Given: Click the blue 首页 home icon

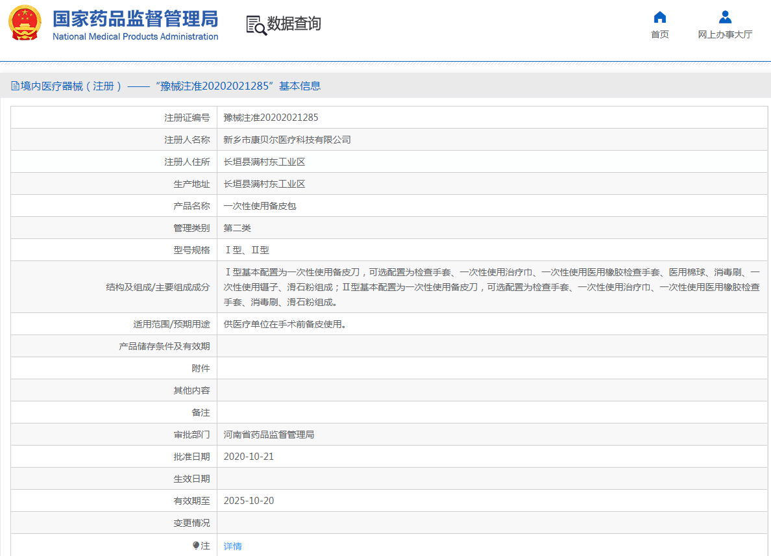Looking at the screenshot, I should [x=660, y=17].
